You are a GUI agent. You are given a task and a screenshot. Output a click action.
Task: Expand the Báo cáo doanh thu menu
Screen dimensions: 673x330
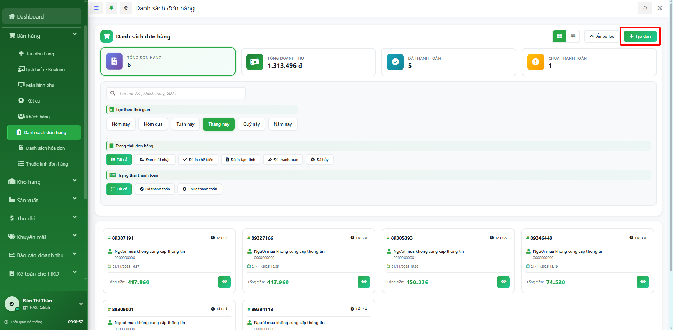42,255
